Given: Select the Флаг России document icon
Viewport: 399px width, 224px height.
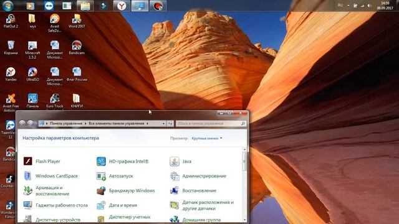Looking at the screenshot, I should coord(77,75).
